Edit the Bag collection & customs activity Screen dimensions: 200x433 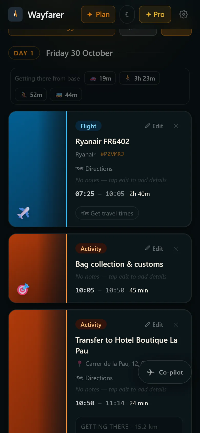coord(154,249)
